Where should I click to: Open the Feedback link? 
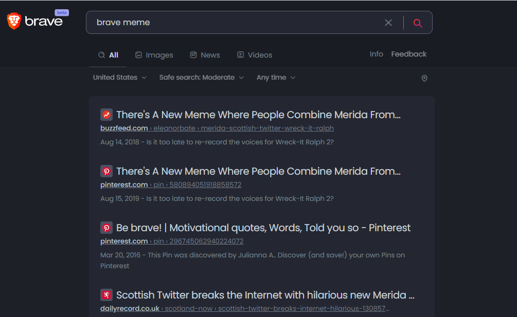(x=408, y=54)
